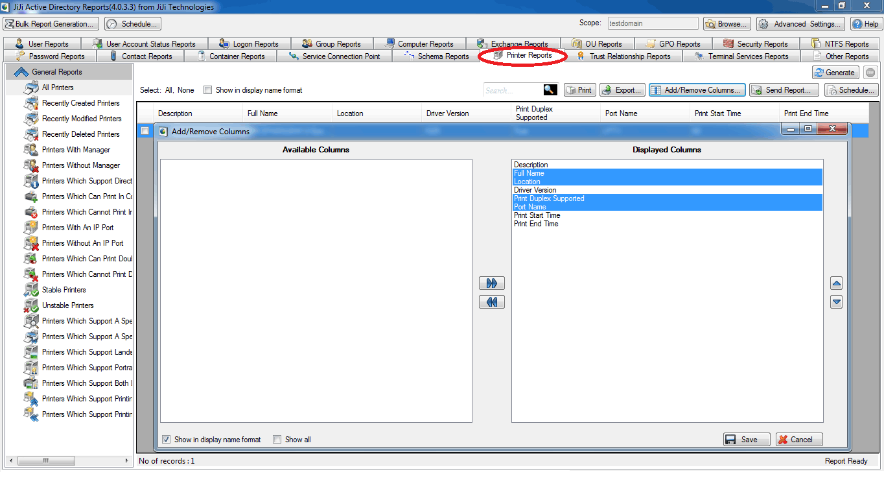This screenshot has width=884, height=498.
Task: Click the Search input field
Action: (x=513, y=90)
